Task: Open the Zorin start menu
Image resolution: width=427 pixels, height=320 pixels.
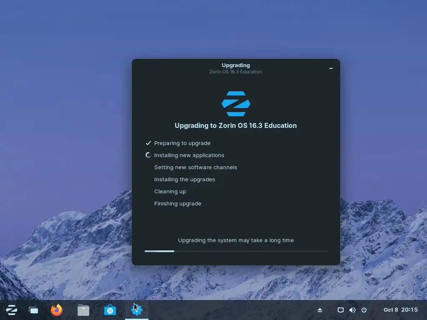Action: click(11, 310)
